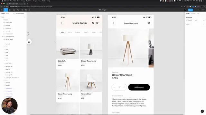Select the Comment tool
Screen dimensions: 206x115
29,10
